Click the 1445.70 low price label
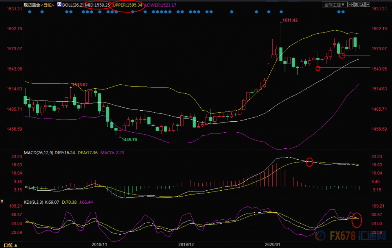 pos(129,140)
